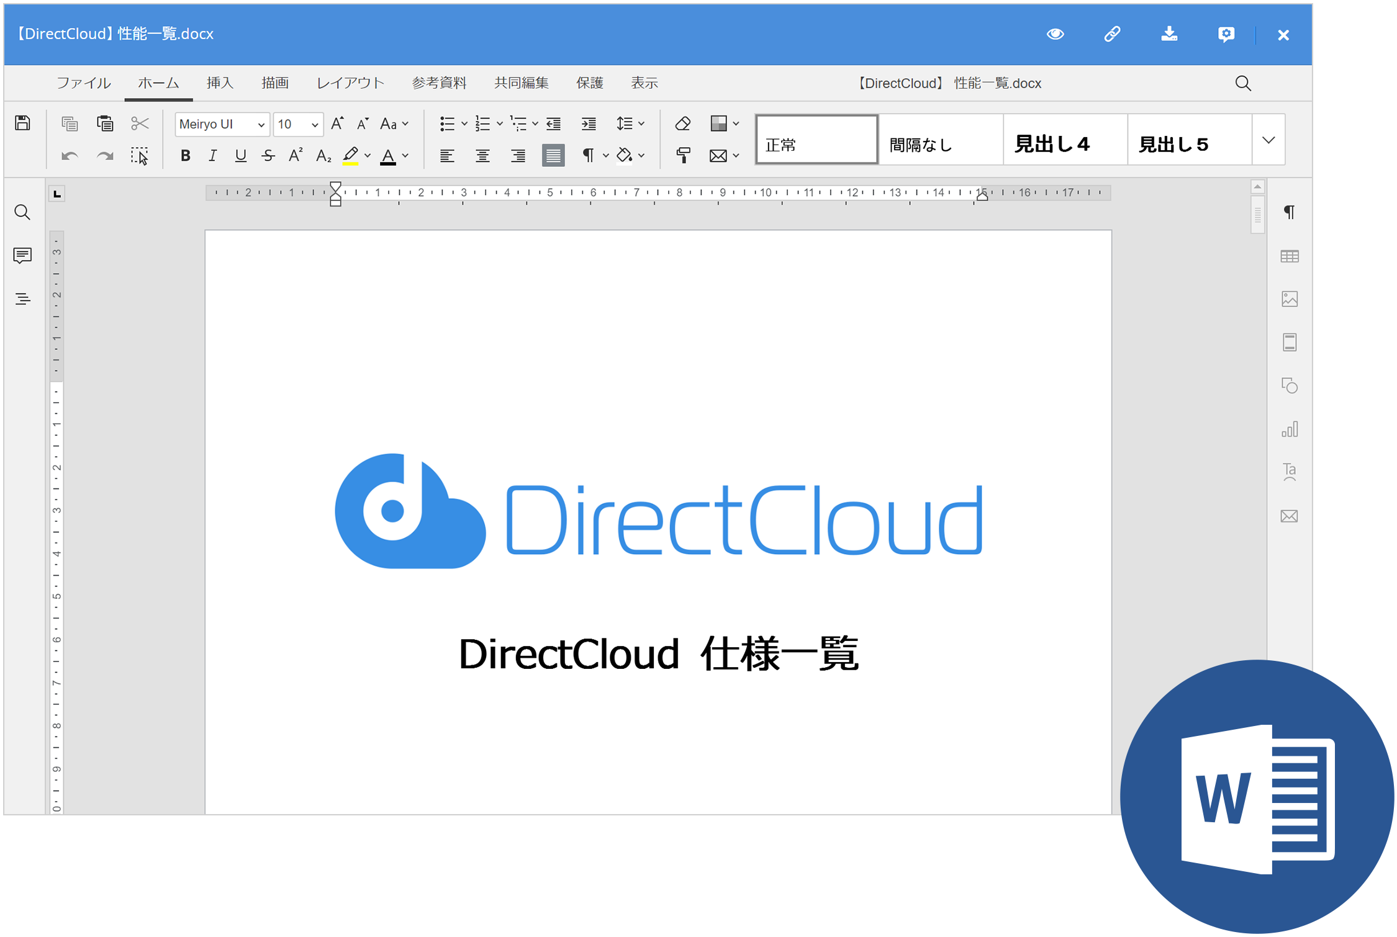Open the search panel in left sidebar

[22, 212]
